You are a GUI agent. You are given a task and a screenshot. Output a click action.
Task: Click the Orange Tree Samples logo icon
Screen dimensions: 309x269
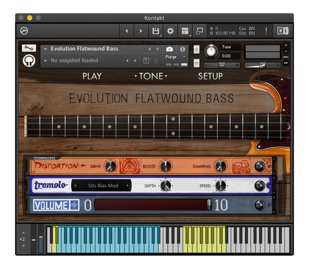pyautogui.click(x=29, y=61)
